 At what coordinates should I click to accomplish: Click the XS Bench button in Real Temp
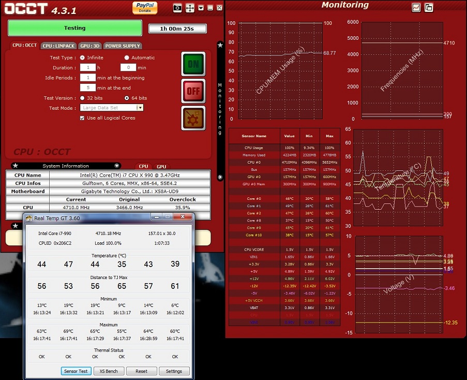pyautogui.click(x=109, y=371)
